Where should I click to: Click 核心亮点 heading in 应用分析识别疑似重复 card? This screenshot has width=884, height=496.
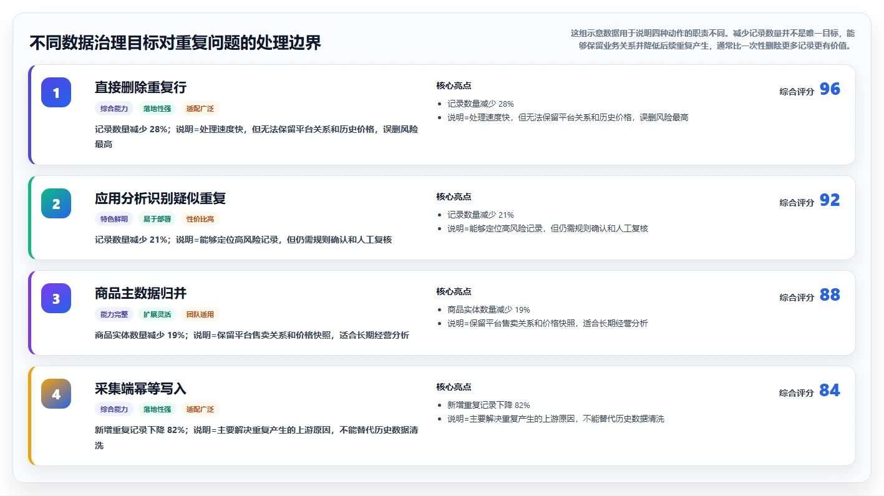tap(454, 197)
